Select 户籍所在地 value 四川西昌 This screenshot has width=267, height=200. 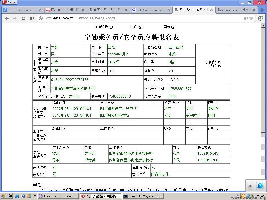tap(176, 47)
